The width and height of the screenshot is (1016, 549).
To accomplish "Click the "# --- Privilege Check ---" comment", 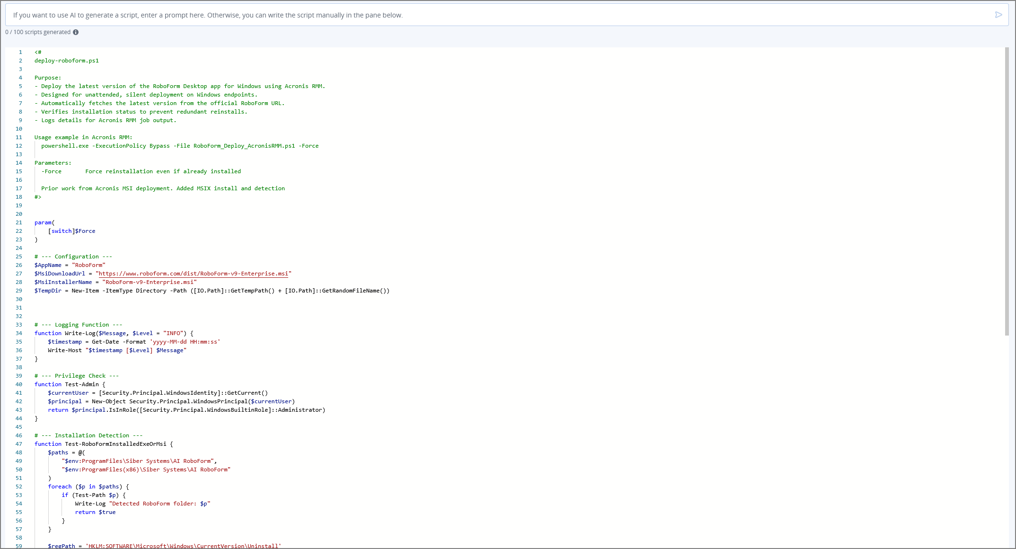I will pyautogui.click(x=77, y=376).
